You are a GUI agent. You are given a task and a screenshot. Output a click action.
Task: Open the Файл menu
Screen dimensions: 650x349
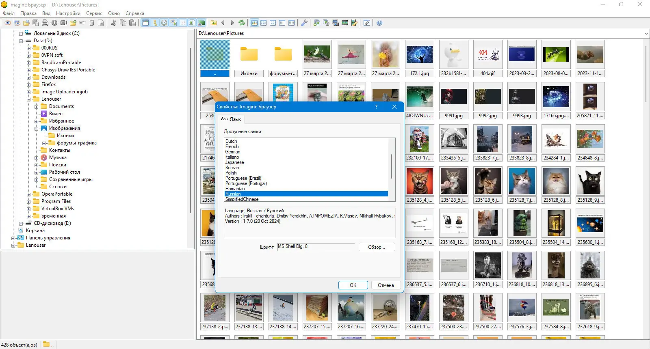pos(9,13)
